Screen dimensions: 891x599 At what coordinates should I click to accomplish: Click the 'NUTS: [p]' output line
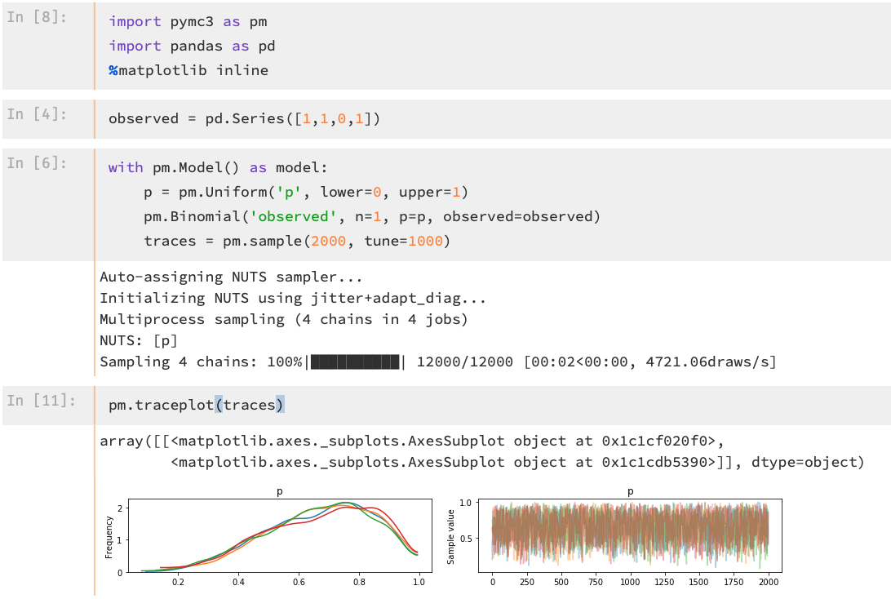coord(139,341)
